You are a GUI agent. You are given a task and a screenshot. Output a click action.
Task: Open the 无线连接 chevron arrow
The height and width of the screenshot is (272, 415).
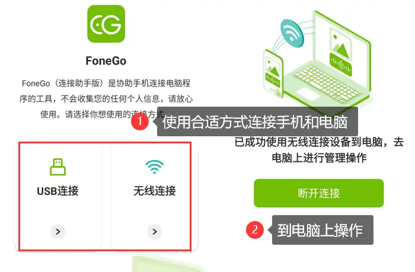(155, 232)
